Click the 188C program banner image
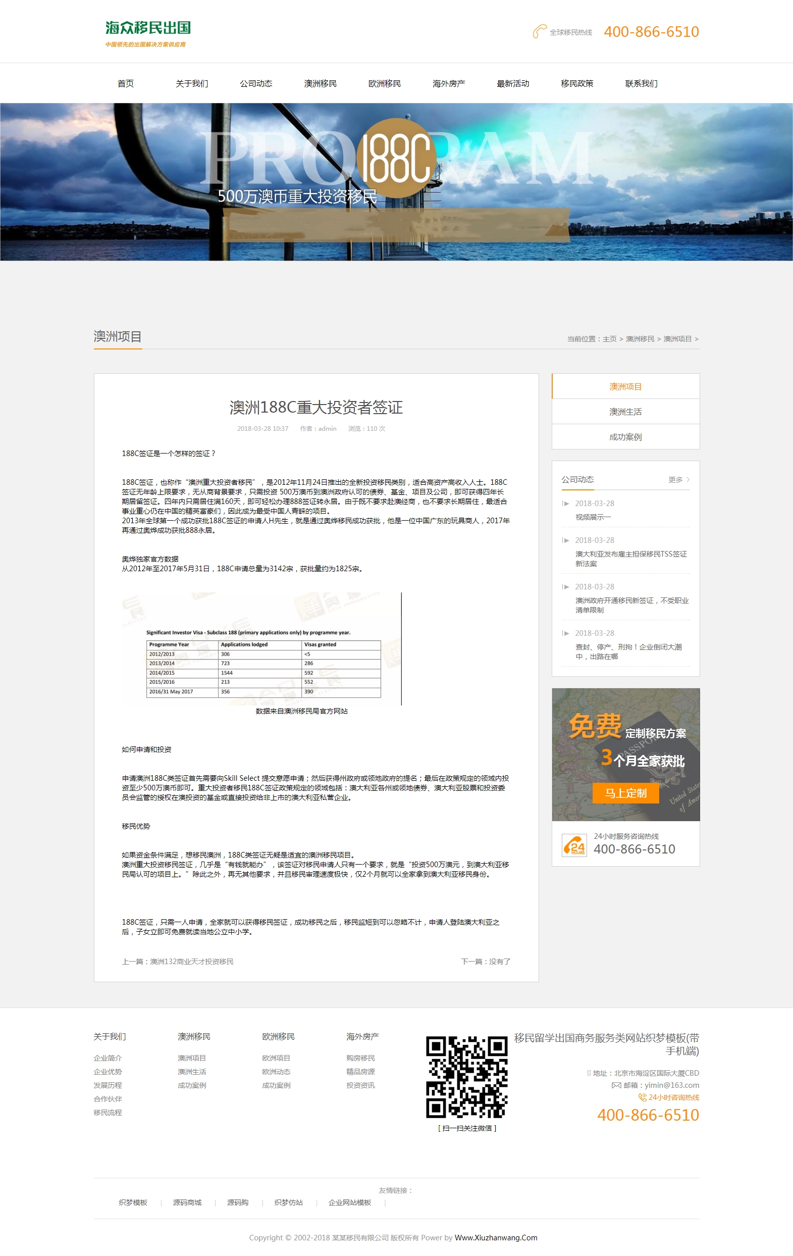 [x=396, y=181]
